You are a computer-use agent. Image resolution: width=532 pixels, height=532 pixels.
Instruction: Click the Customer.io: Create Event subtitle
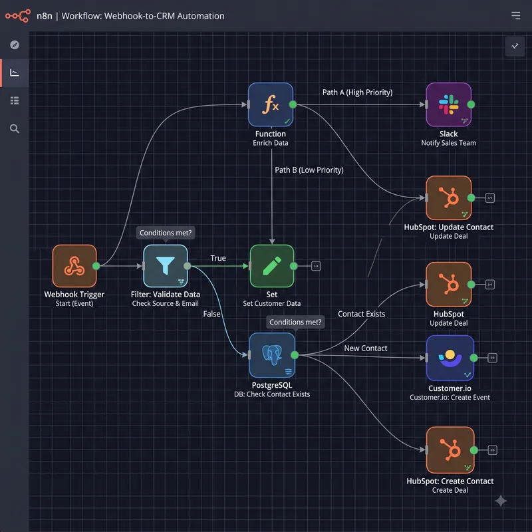click(x=450, y=397)
